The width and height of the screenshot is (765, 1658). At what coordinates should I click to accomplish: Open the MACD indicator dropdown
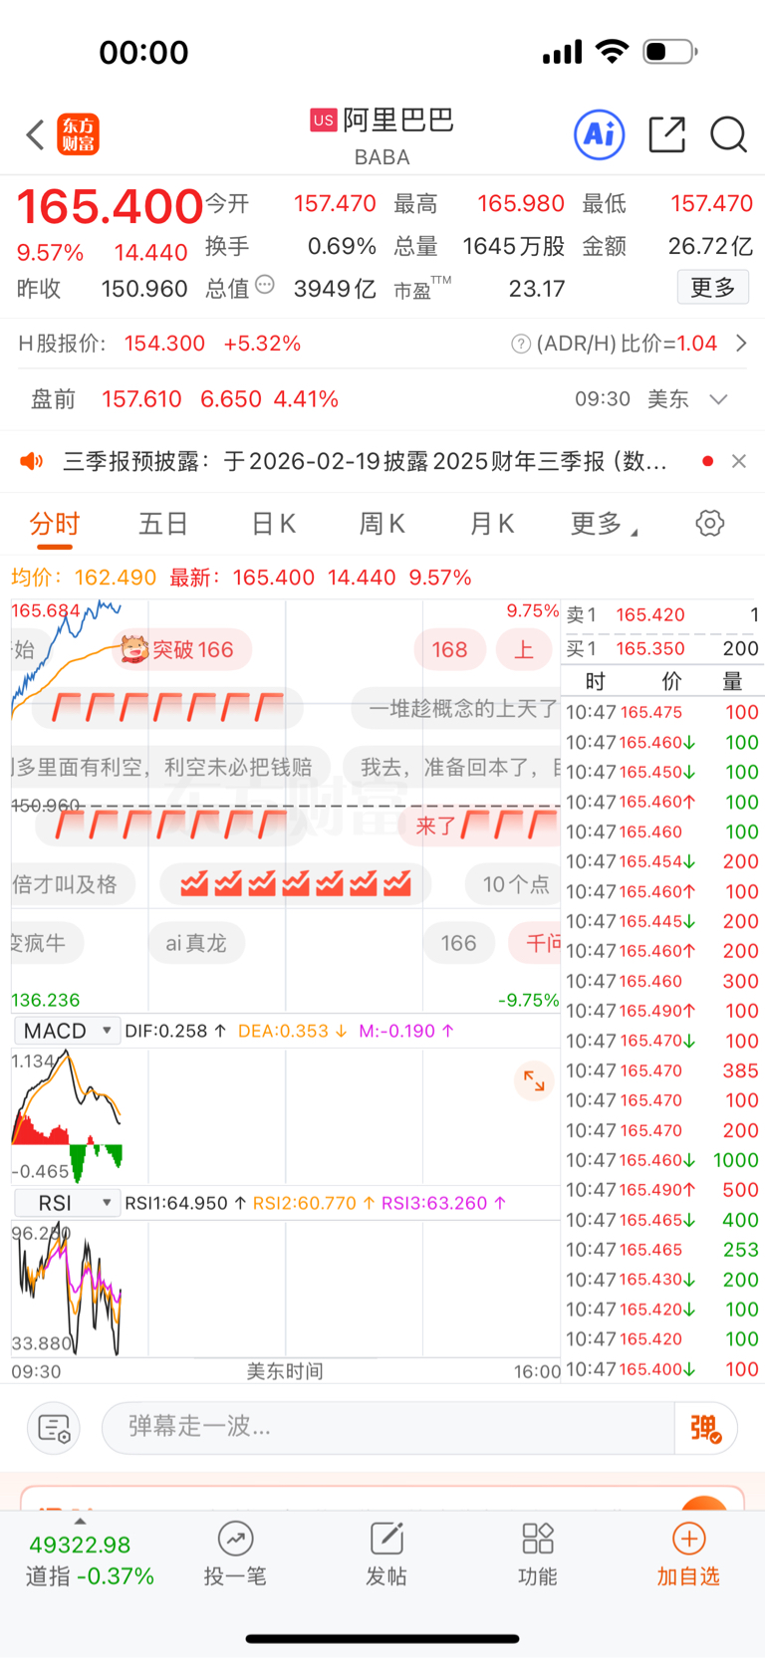pyautogui.click(x=68, y=1032)
